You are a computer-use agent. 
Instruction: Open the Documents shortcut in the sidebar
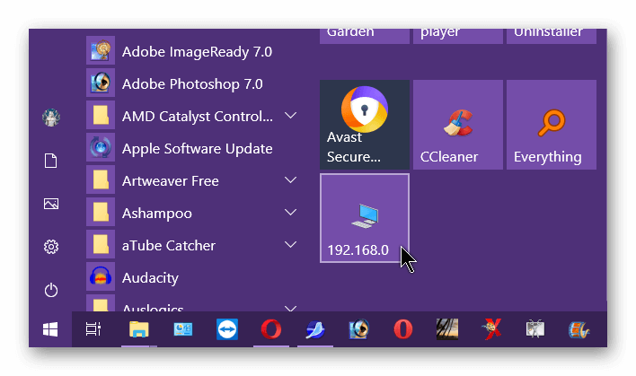50,161
